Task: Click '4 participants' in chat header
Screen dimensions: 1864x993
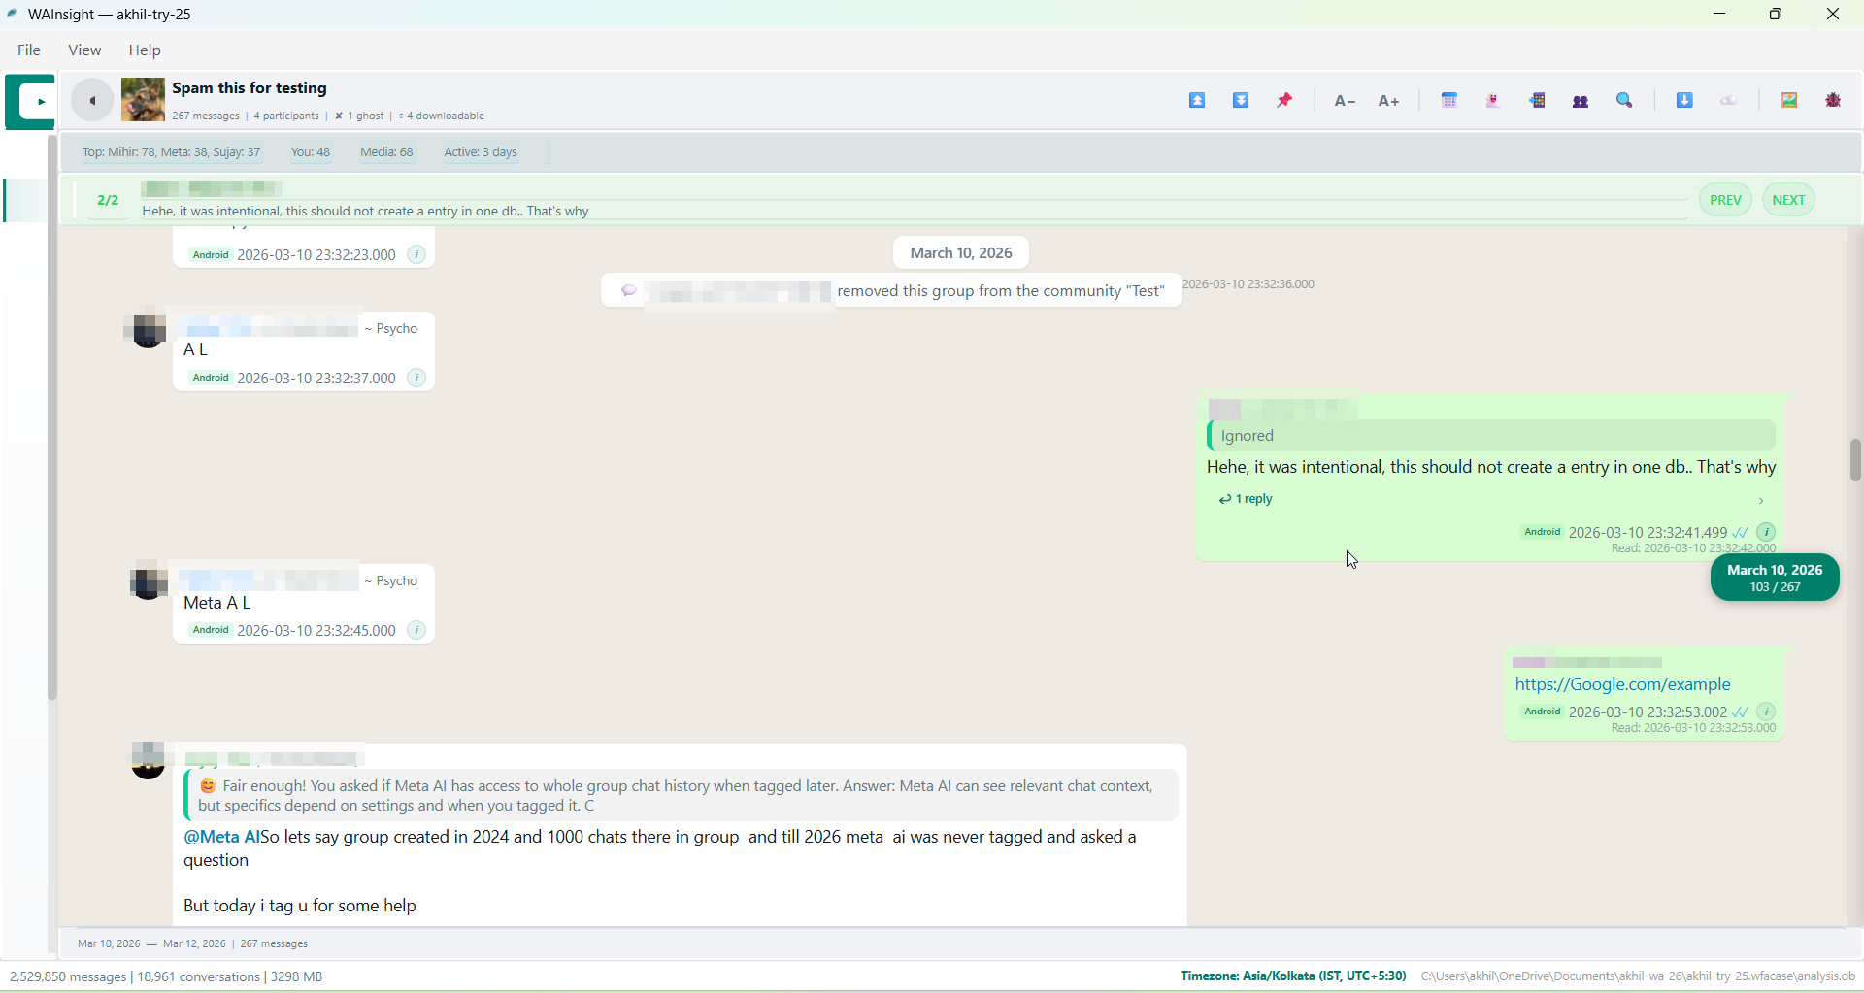Action: point(286,116)
